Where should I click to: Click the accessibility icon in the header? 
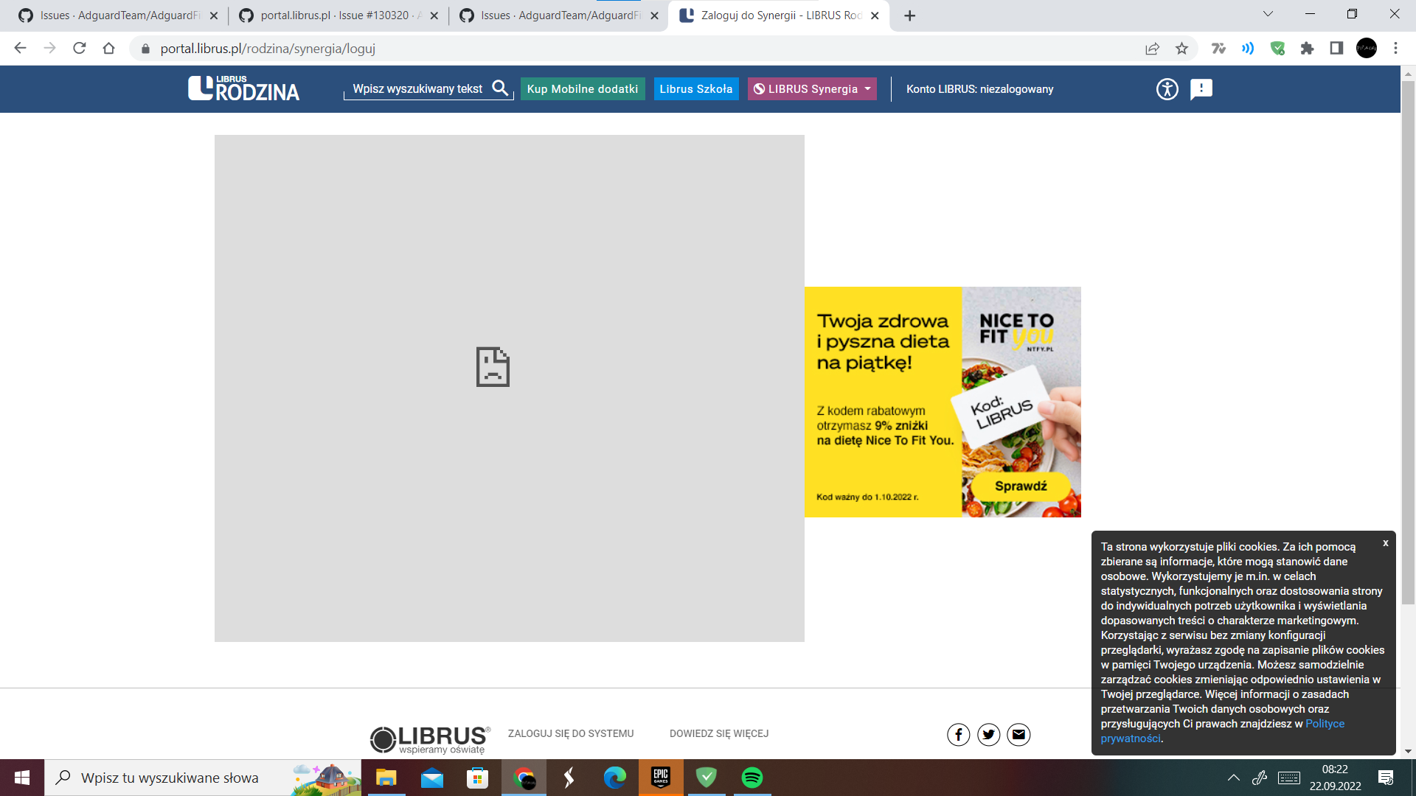point(1167,89)
